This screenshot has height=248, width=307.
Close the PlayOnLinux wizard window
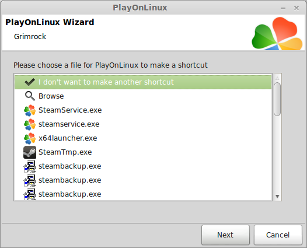(296, 8)
